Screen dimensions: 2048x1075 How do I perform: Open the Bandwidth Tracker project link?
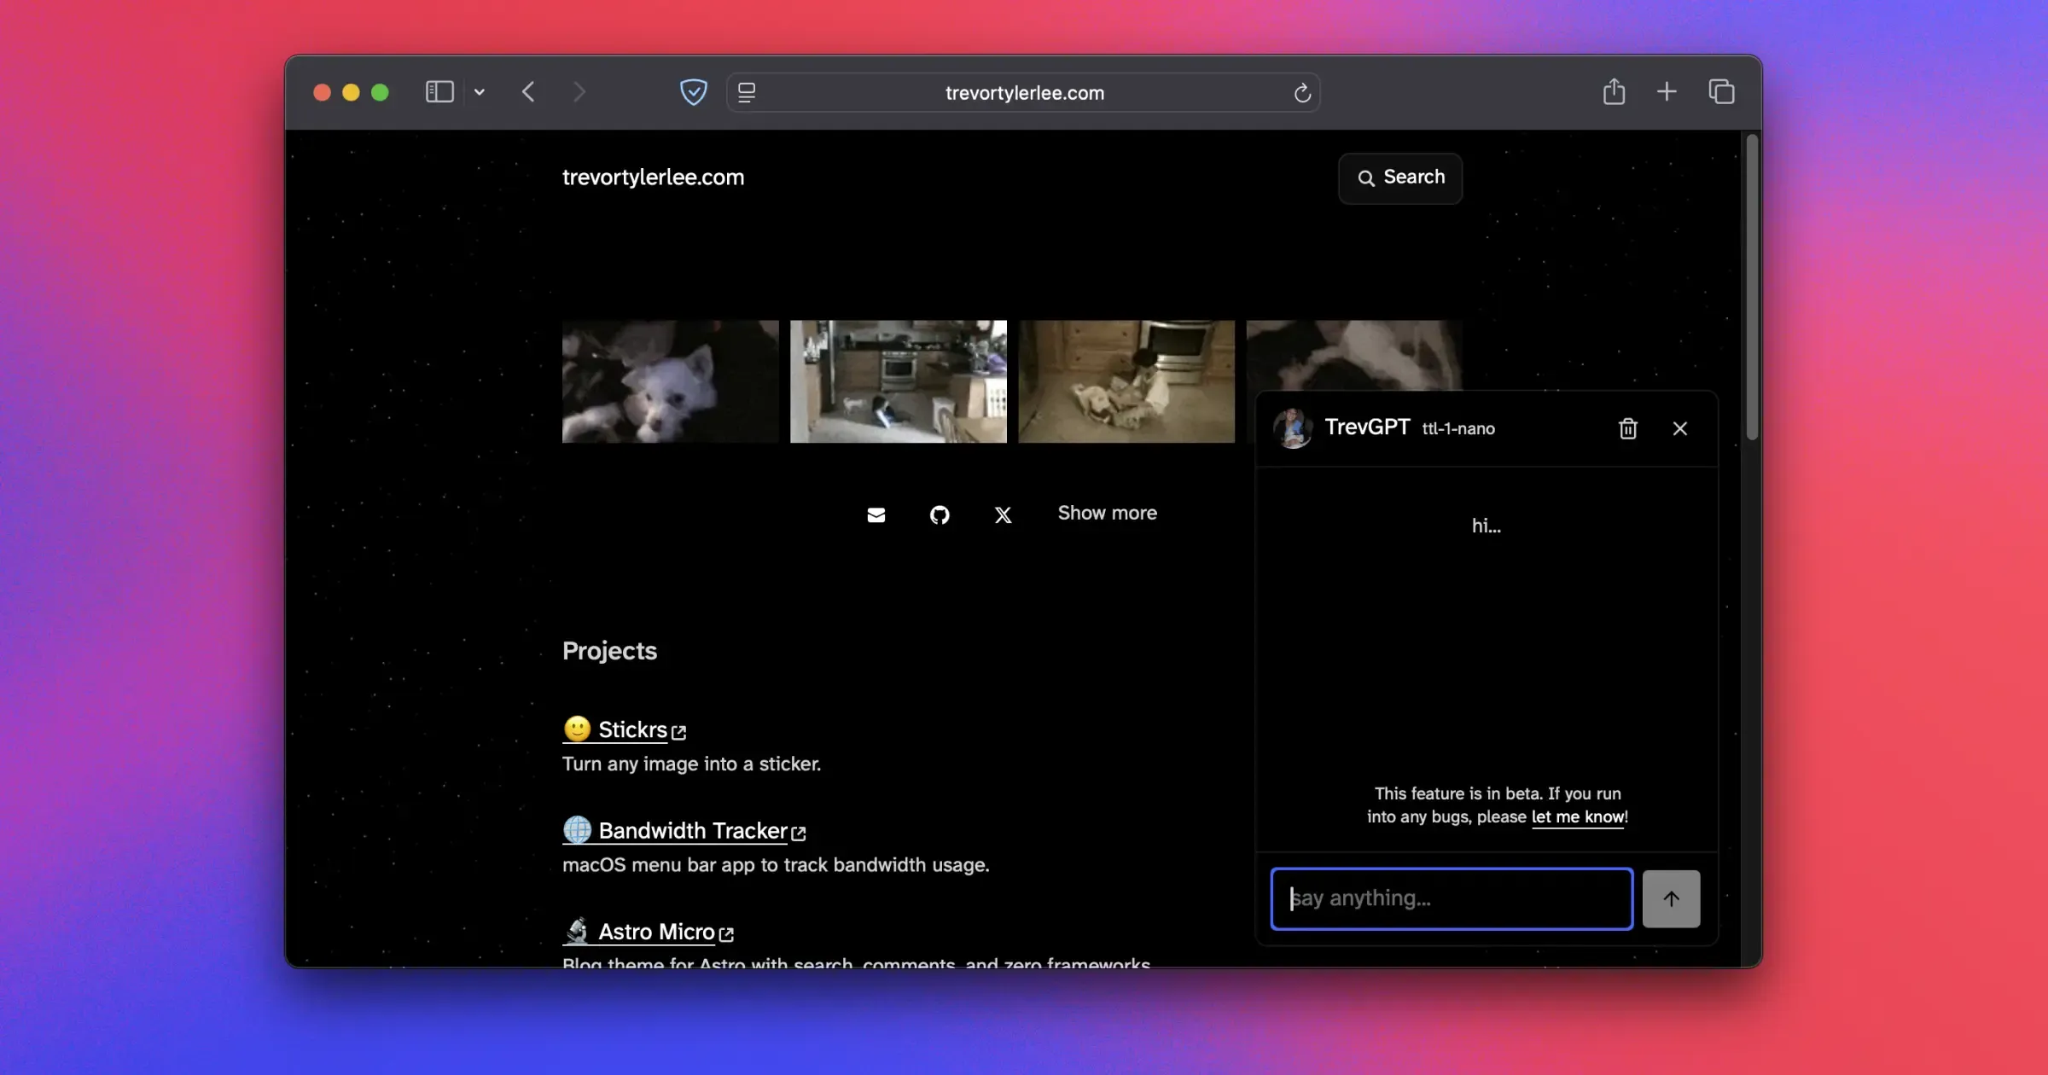684,830
